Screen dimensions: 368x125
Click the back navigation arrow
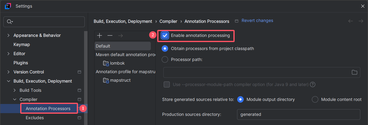(x=351, y=21)
